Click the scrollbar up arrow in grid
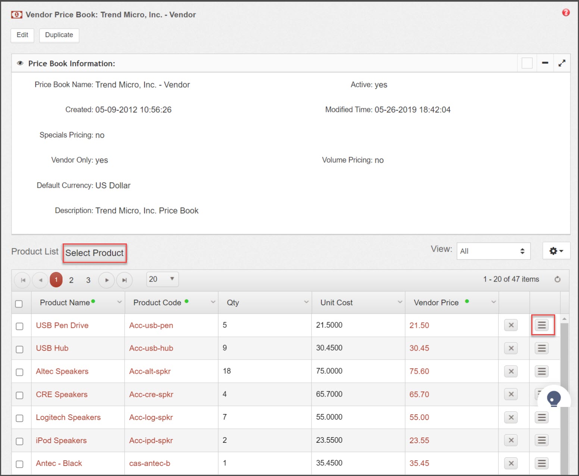Screen dimensions: 579x476 click(564, 318)
